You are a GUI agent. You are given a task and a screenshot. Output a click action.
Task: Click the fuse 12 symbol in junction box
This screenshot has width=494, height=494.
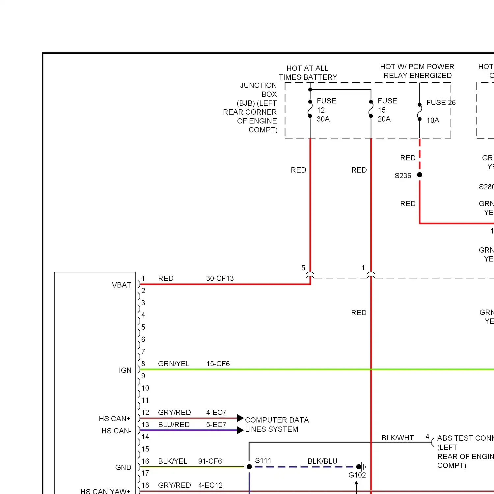click(x=310, y=109)
